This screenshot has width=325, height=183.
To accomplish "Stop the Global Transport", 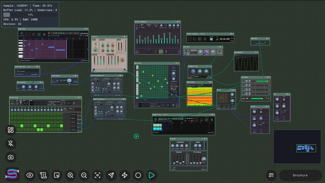I will point(194,39).
